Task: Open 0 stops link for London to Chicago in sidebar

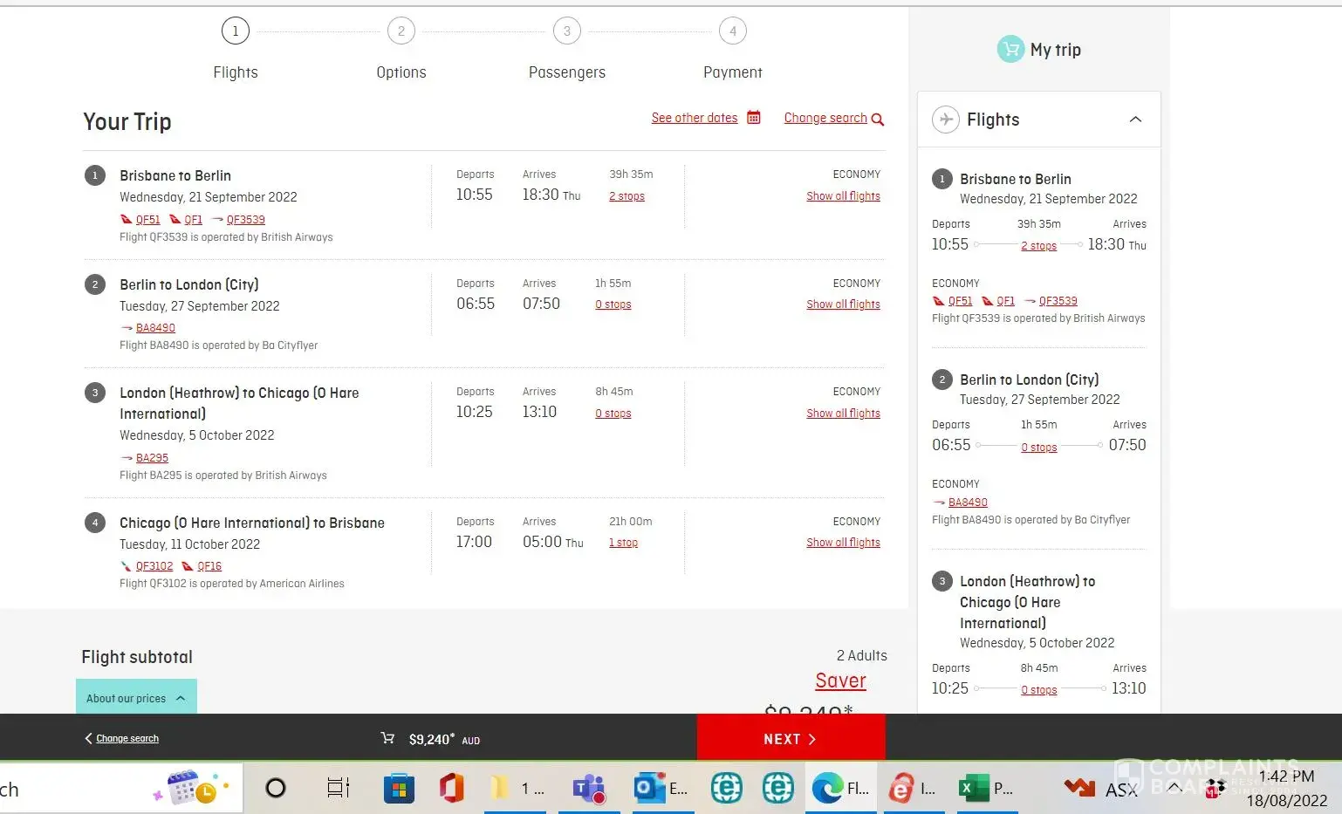Action: pyautogui.click(x=1038, y=690)
